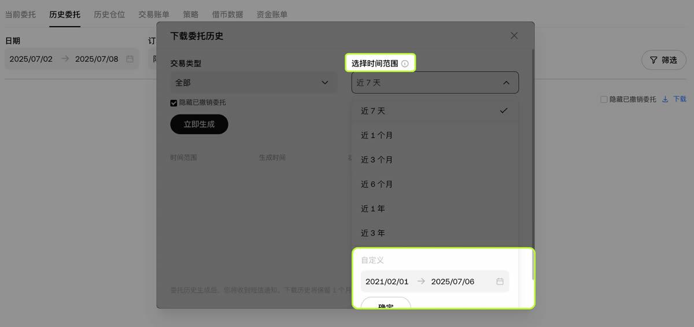Open the 资金账单 tab
The height and width of the screenshot is (327, 694).
[x=272, y=14]
